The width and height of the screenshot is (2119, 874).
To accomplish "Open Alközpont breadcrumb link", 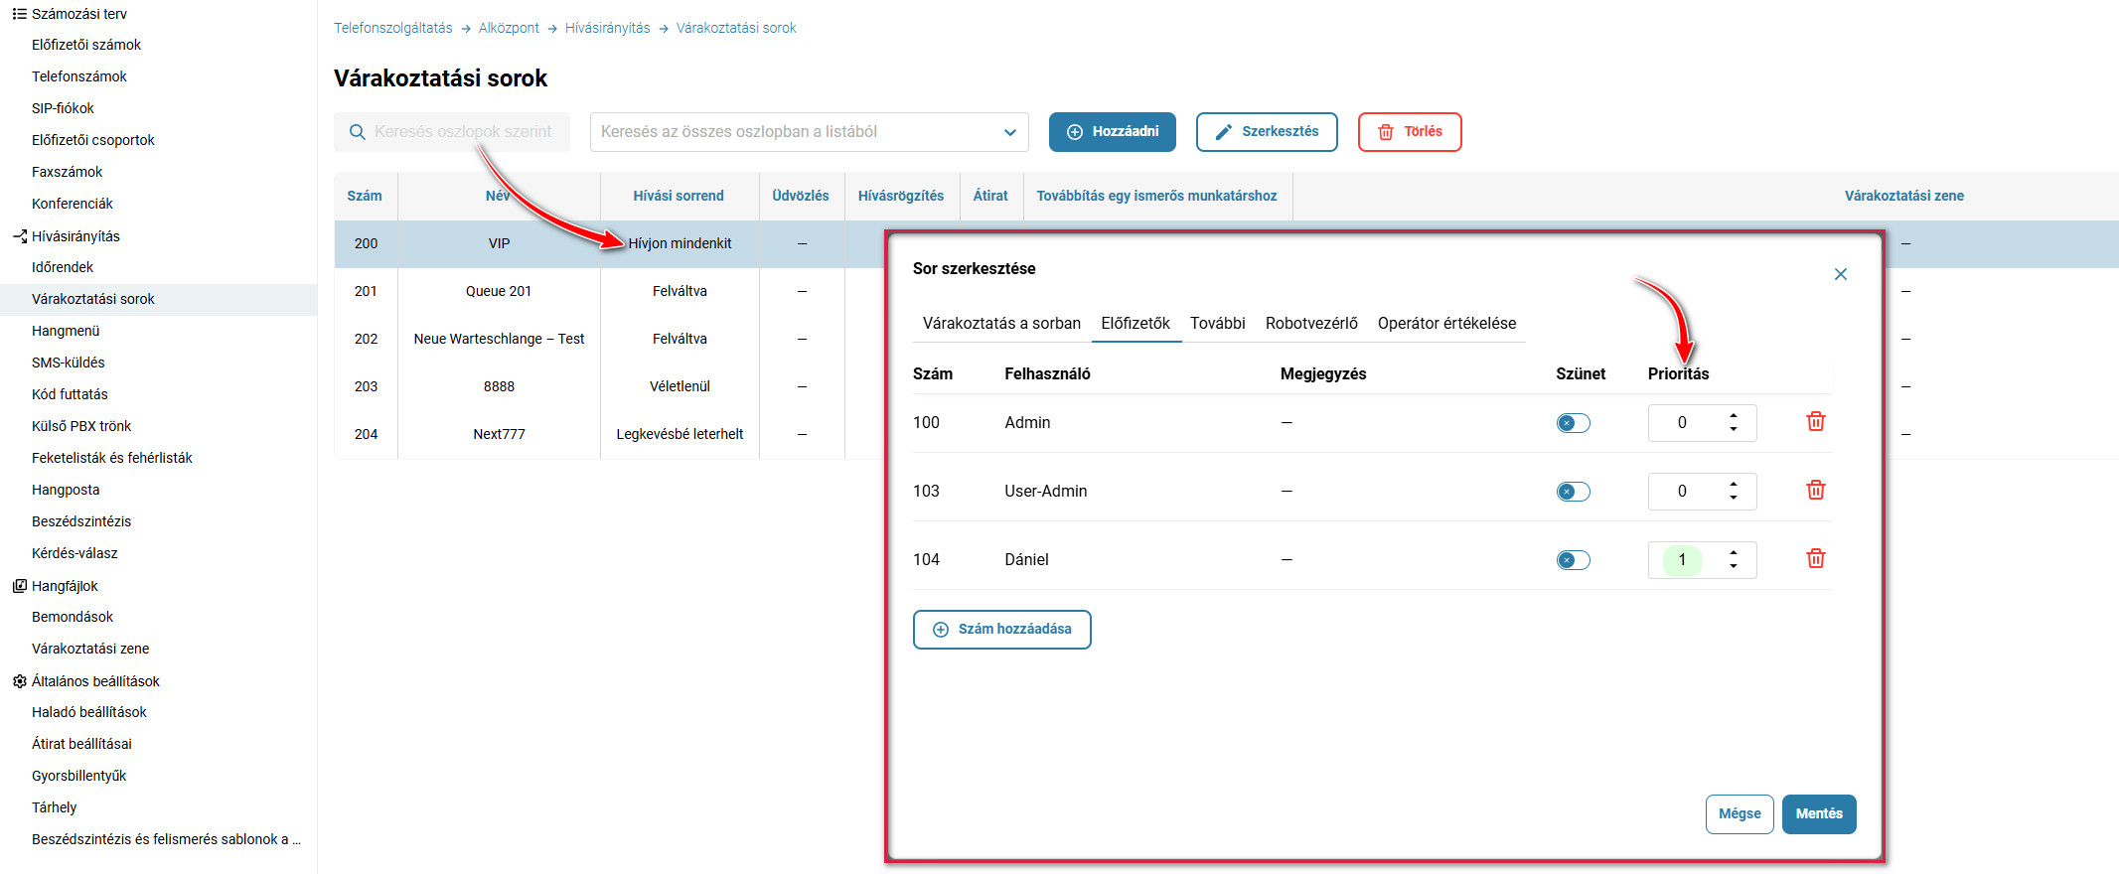I will pyautogui.click(x=509, y=28).
